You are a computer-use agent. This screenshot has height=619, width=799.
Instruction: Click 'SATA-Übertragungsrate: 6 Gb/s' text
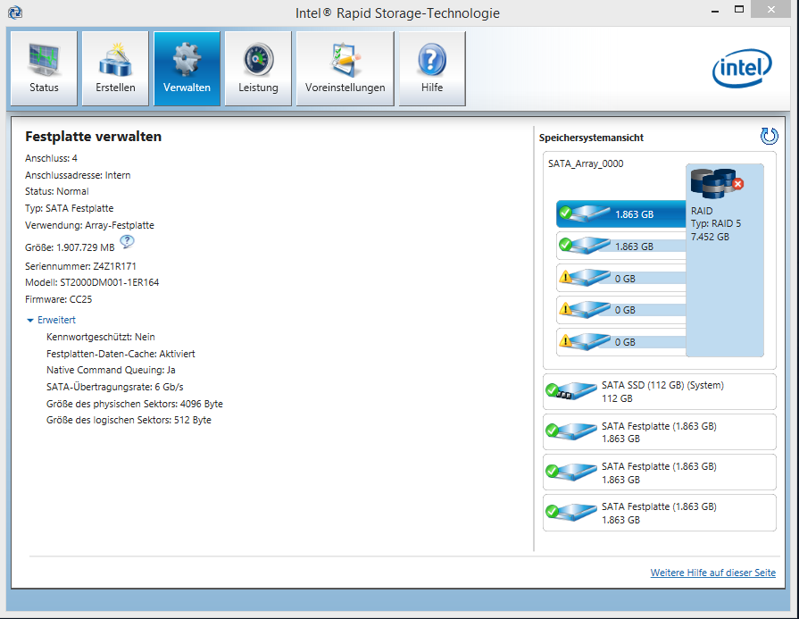point(114,387)
